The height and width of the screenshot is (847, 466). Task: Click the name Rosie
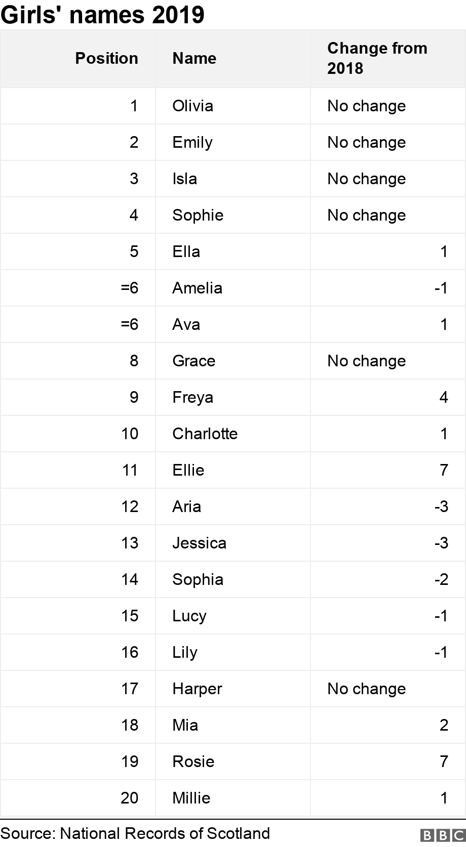pyautogui.click(x=193, y=761)
